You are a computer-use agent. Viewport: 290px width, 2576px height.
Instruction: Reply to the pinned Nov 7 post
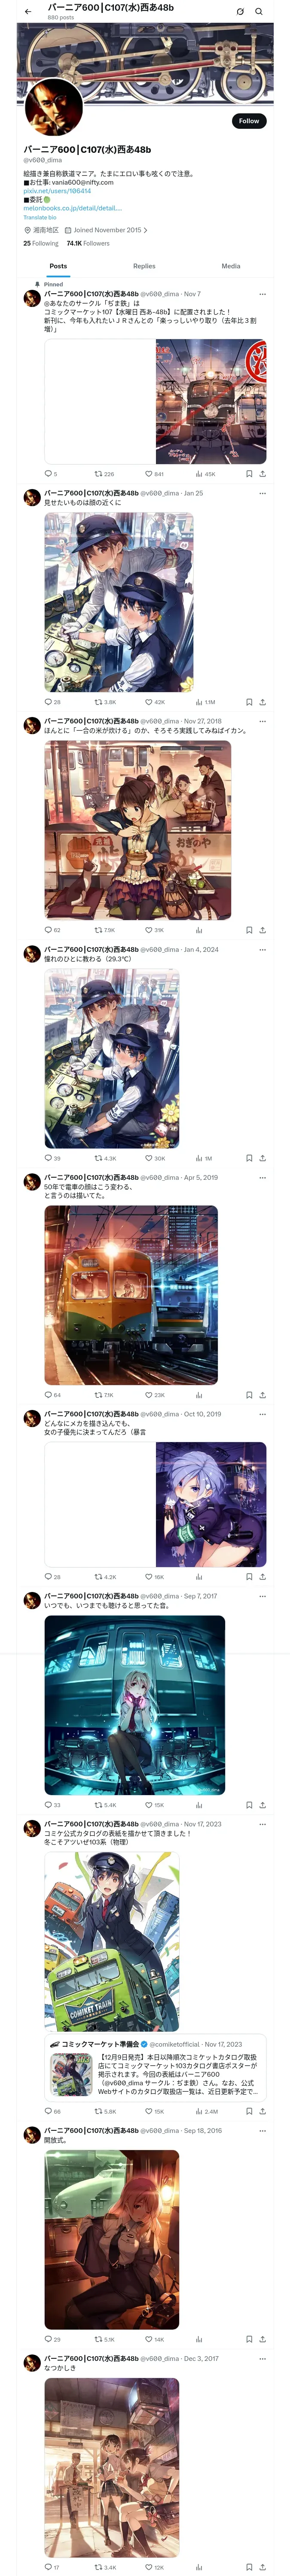(x=48, y=474)
